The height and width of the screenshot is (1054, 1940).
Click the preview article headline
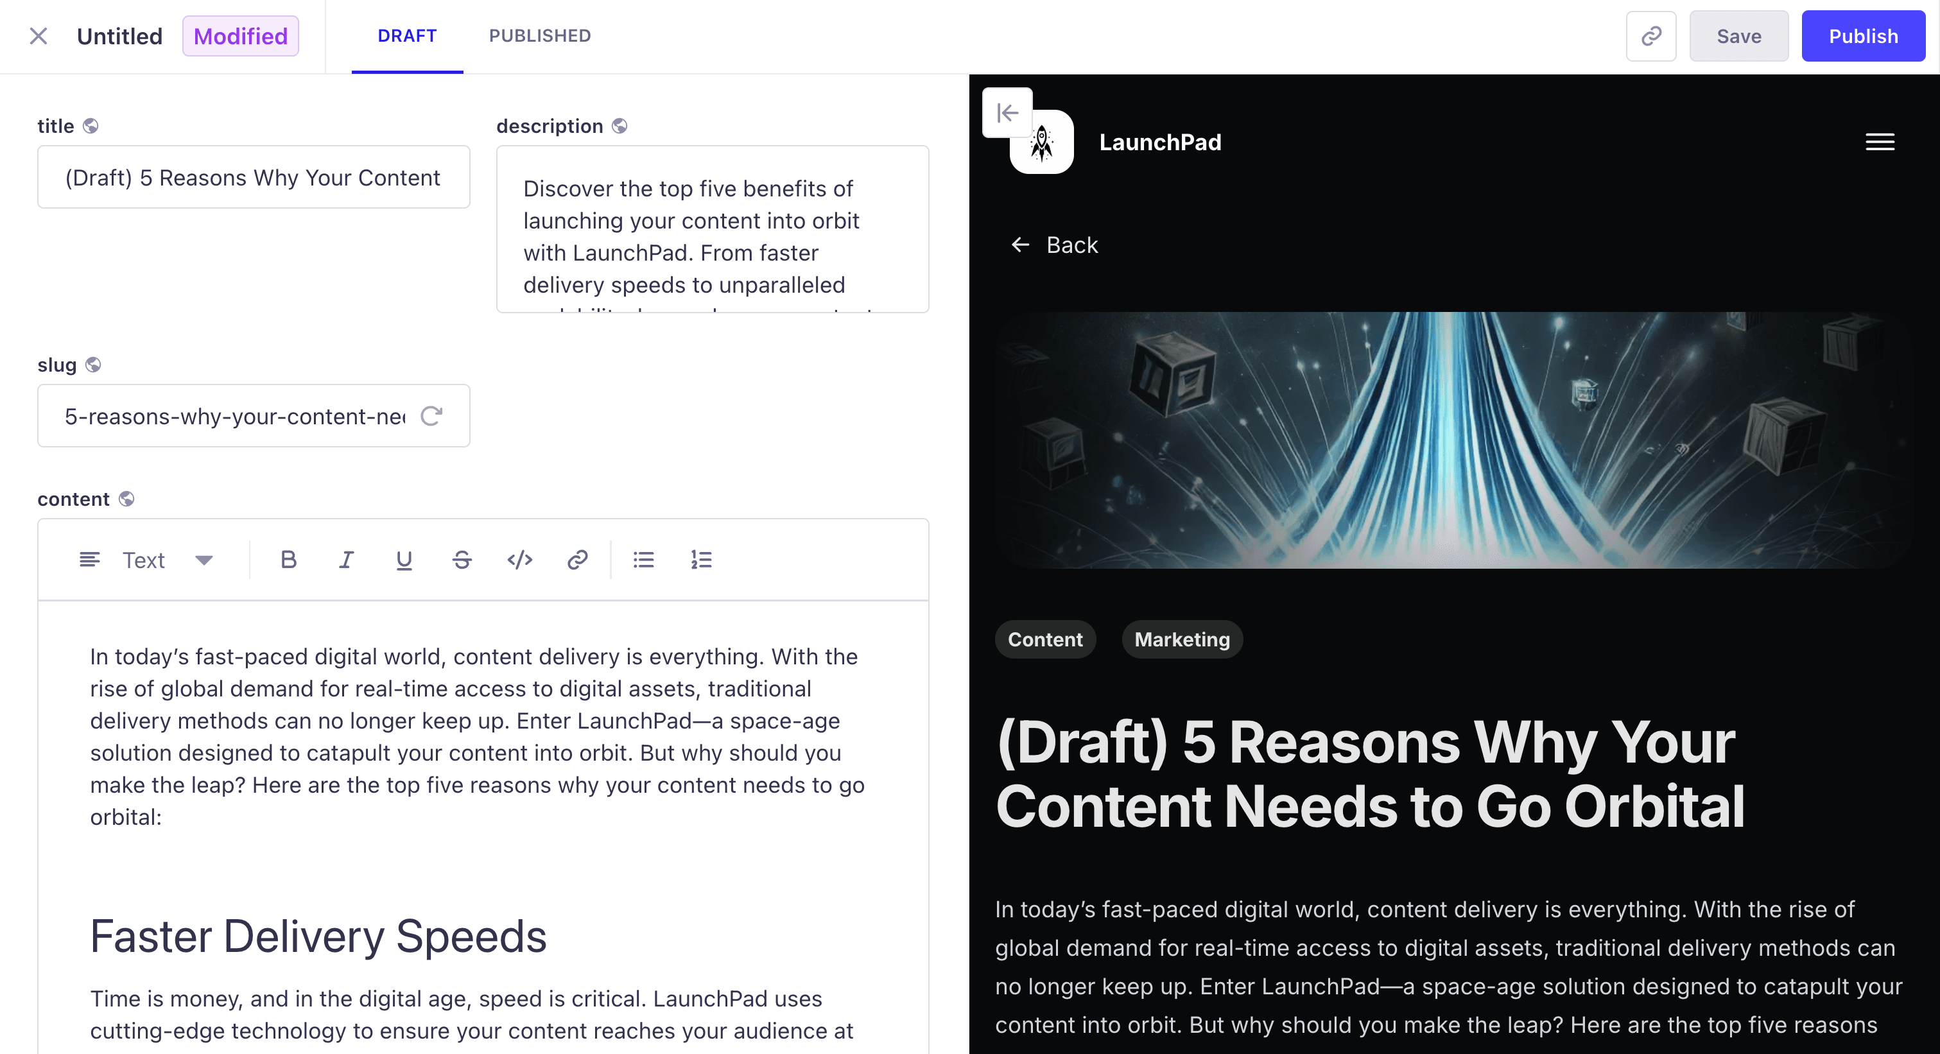[x=1371, y=774]
